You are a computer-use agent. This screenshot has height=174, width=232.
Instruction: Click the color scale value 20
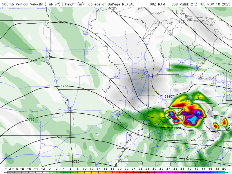[x=119, y=169]
